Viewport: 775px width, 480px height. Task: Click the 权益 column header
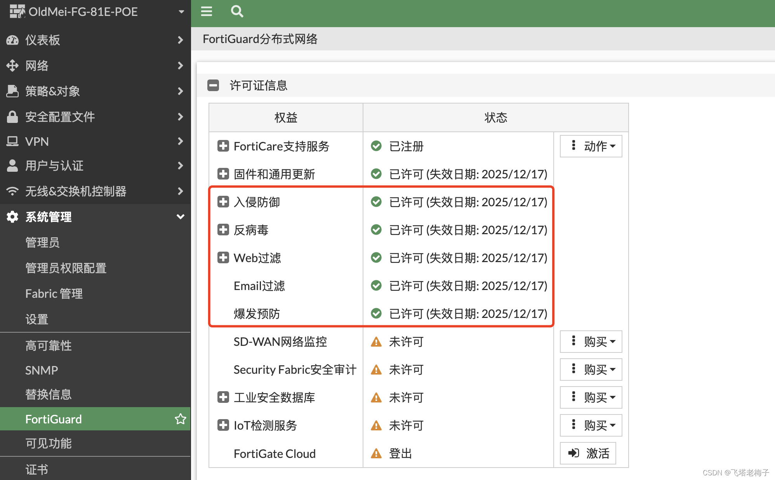point(286,117)
